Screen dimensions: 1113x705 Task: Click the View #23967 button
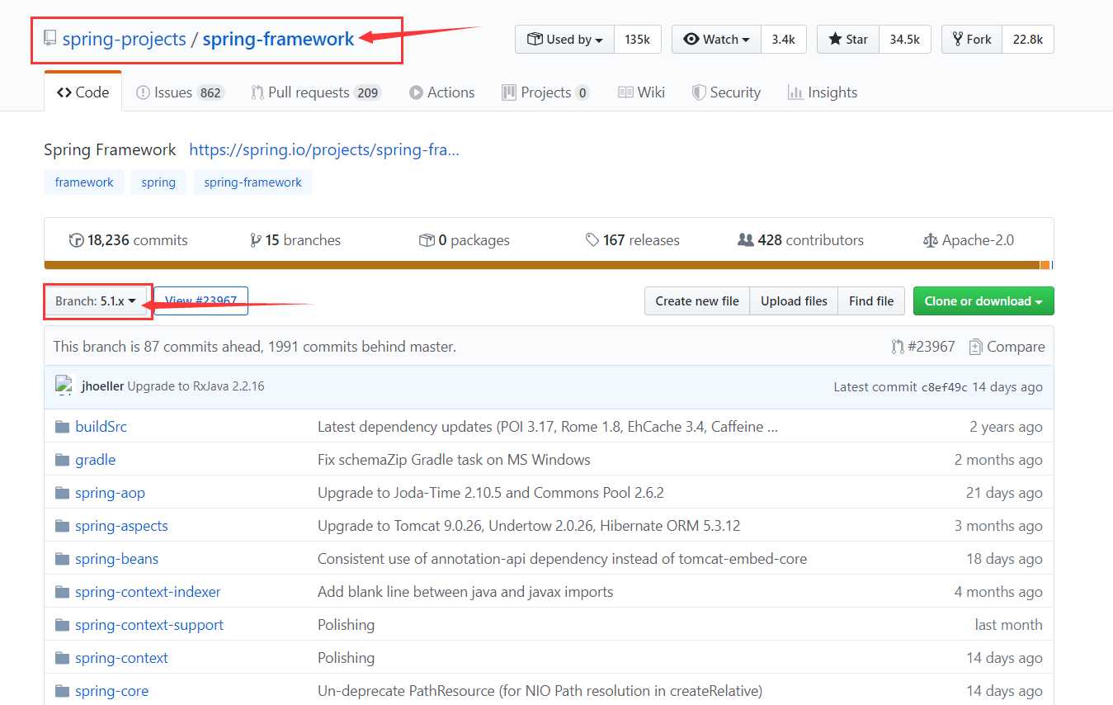(x=200, y=301)
